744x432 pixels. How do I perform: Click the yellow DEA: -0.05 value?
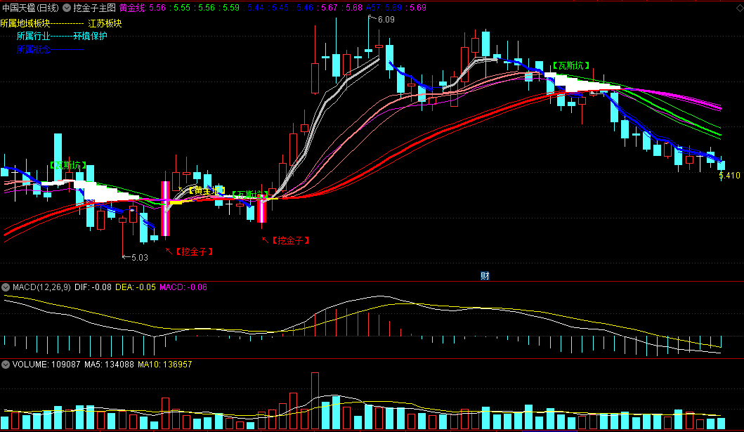[x=136, y=287]
